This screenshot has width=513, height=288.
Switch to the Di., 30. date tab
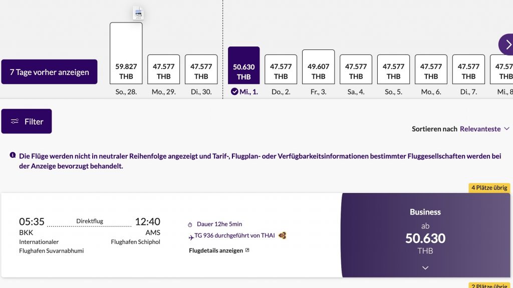[x=201, y=70]
